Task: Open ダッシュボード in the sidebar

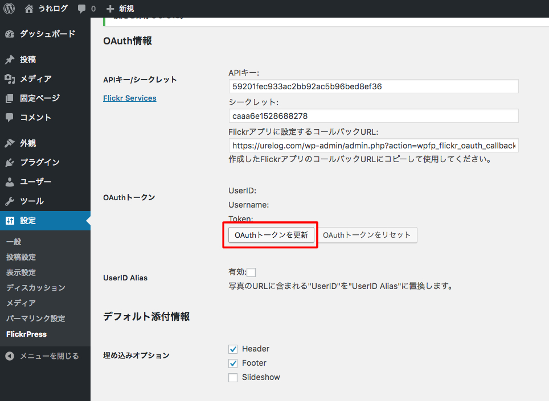Action: pos(48,34)
